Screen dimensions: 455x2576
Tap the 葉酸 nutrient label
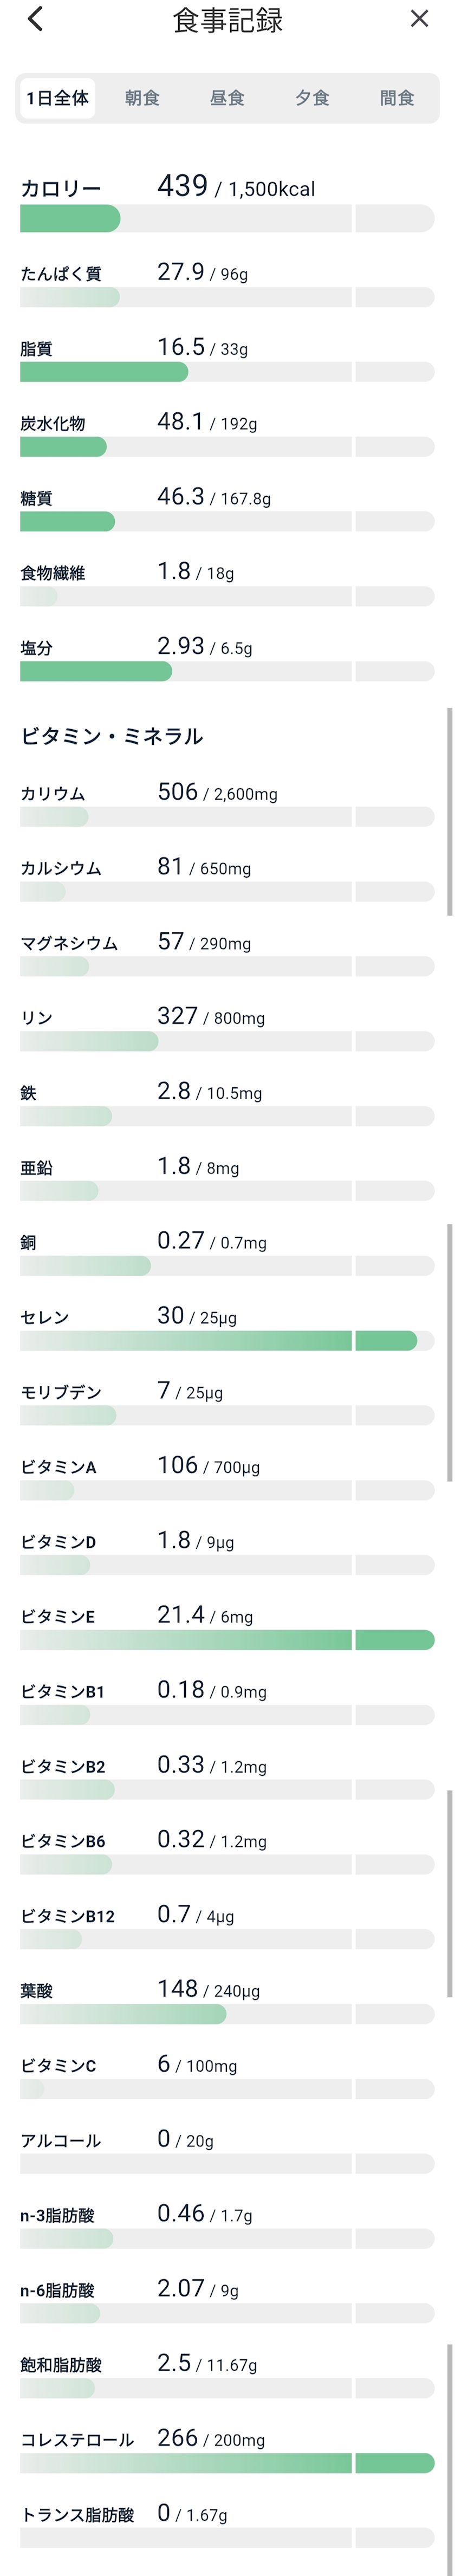[x=37, y=1991]
